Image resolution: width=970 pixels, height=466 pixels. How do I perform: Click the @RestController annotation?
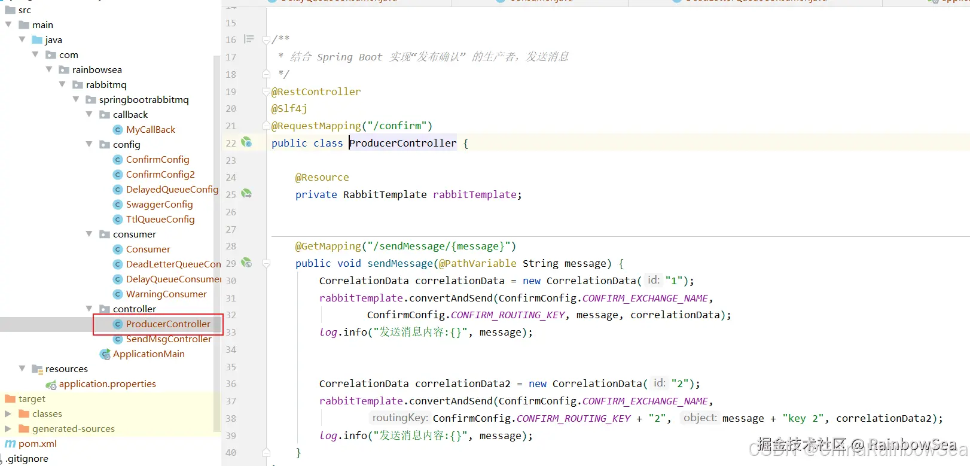(316, 92)
